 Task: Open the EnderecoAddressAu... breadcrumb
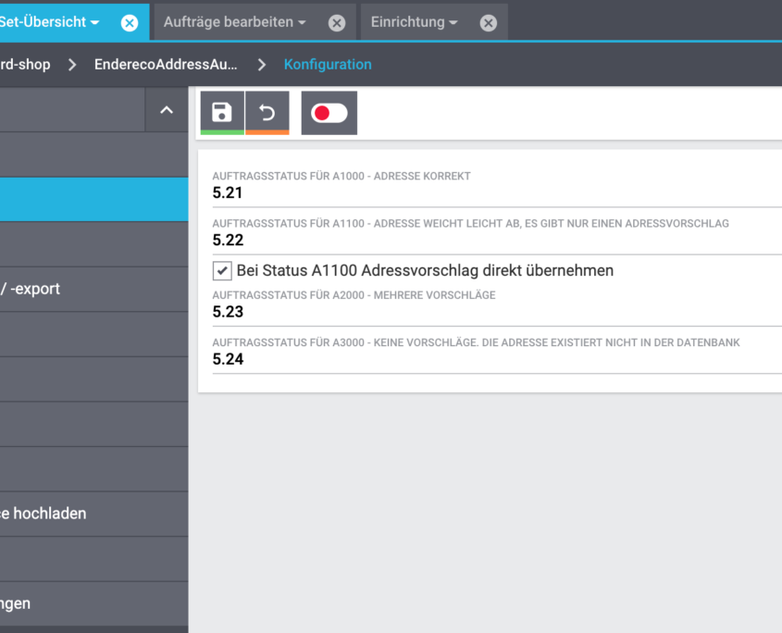[166, 65]
